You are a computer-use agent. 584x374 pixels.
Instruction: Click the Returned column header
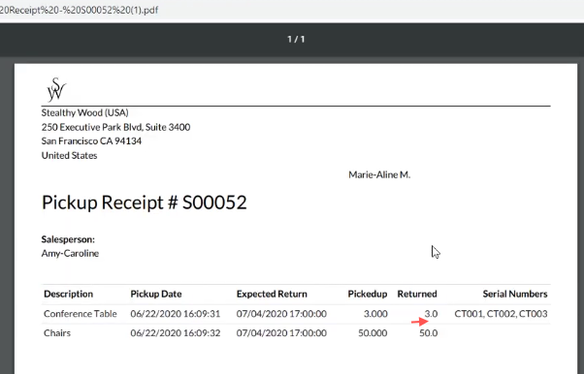coord(417,294)
